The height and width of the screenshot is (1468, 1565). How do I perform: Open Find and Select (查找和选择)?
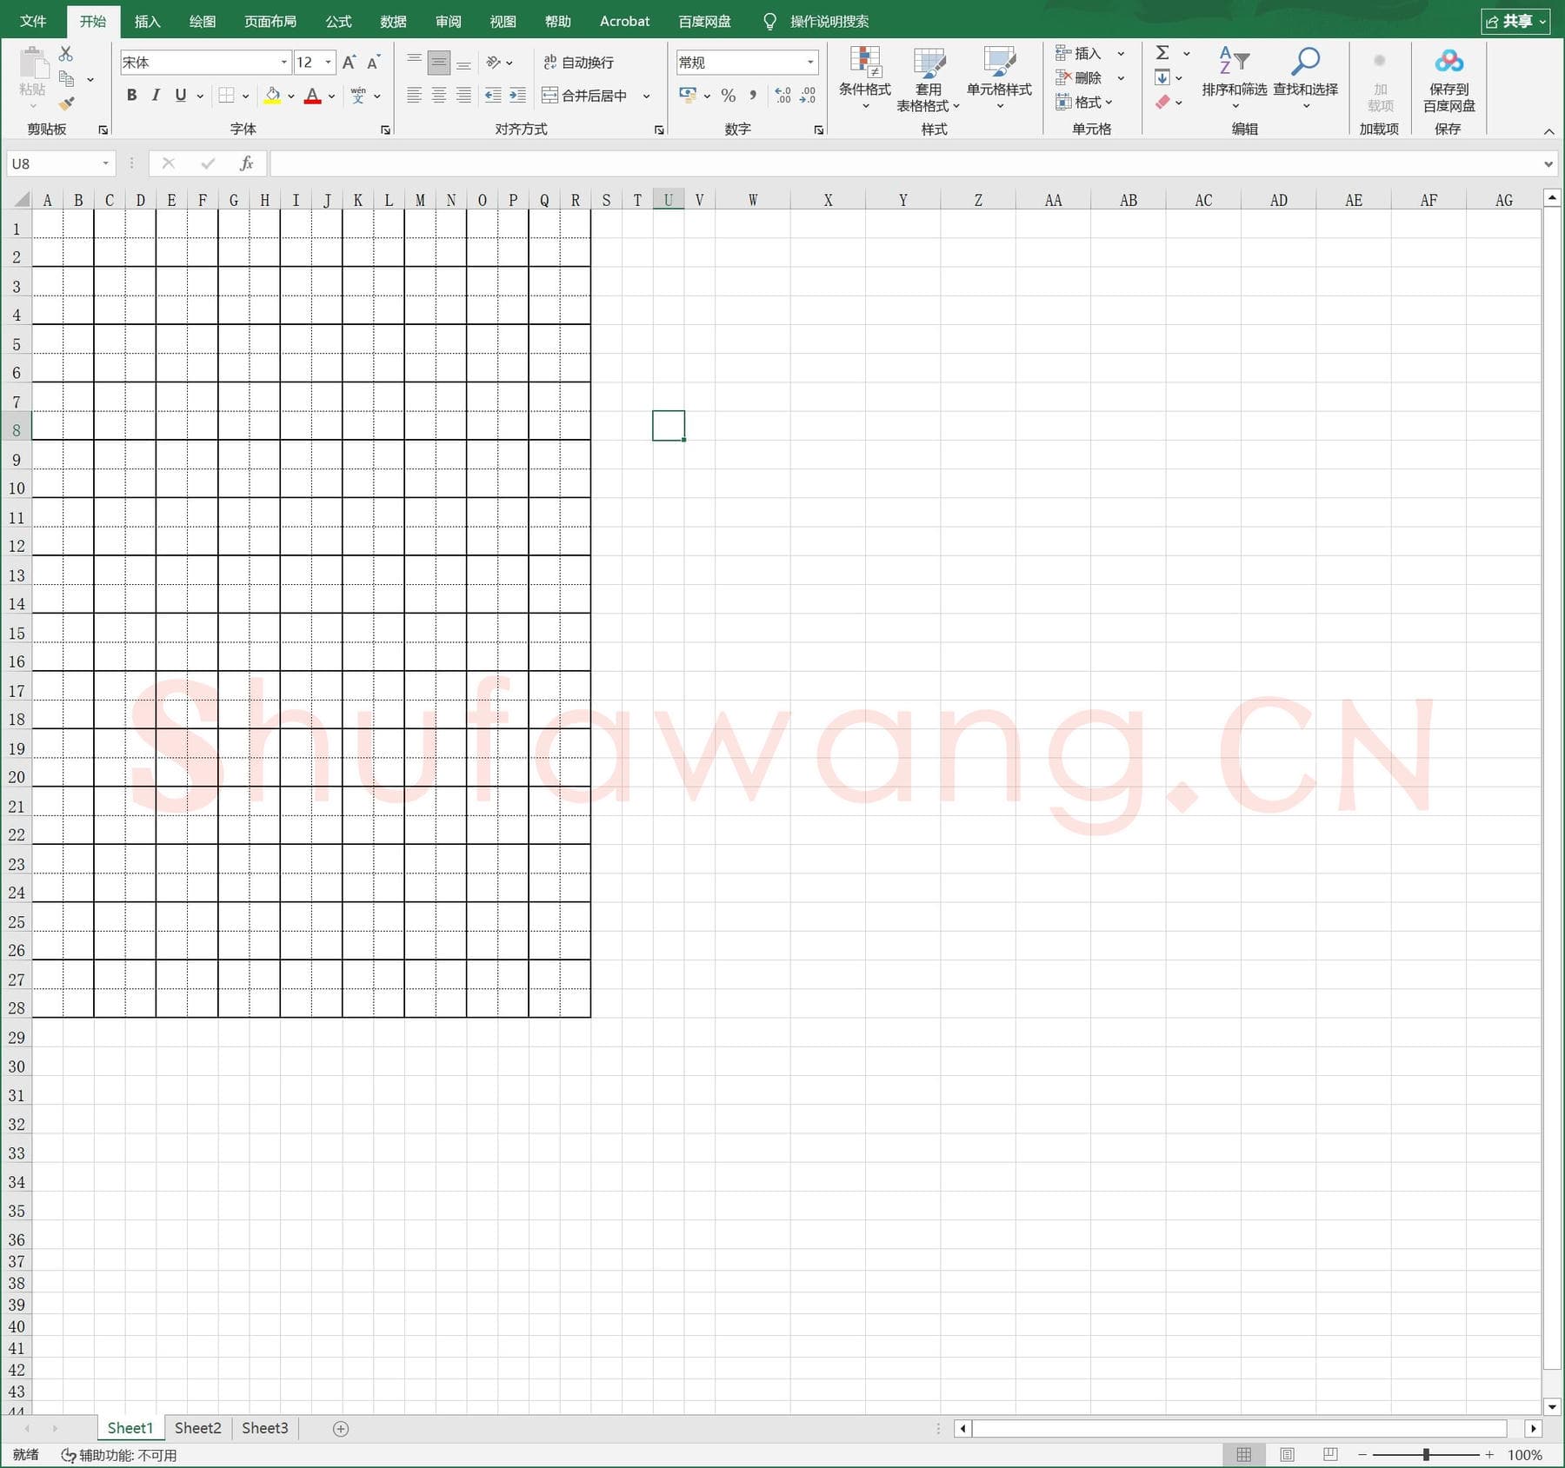tap(1305, 78)
